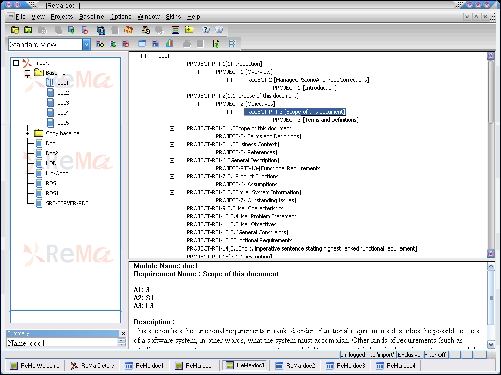Click the grid matrix icon
Viewport: 501px width, 375px height.
[233, 44]
